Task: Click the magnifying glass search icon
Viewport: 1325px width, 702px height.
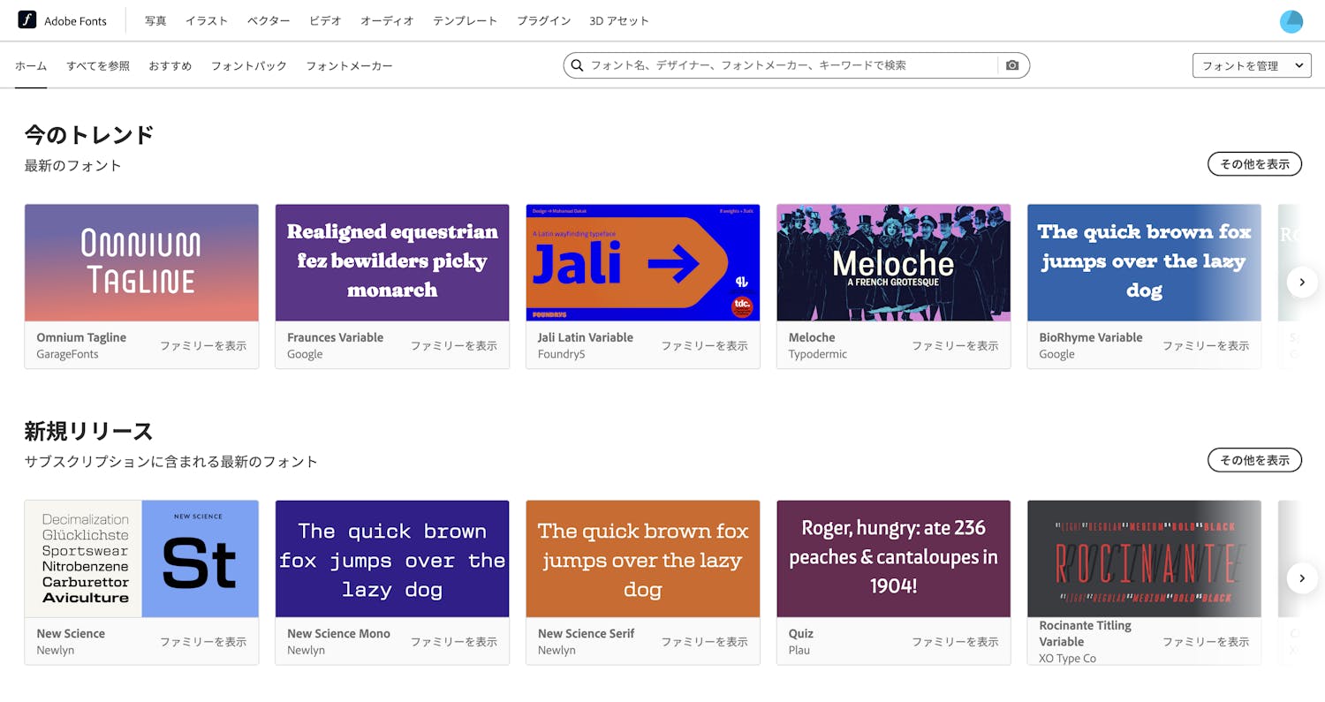Action: (x=578, y=65)
